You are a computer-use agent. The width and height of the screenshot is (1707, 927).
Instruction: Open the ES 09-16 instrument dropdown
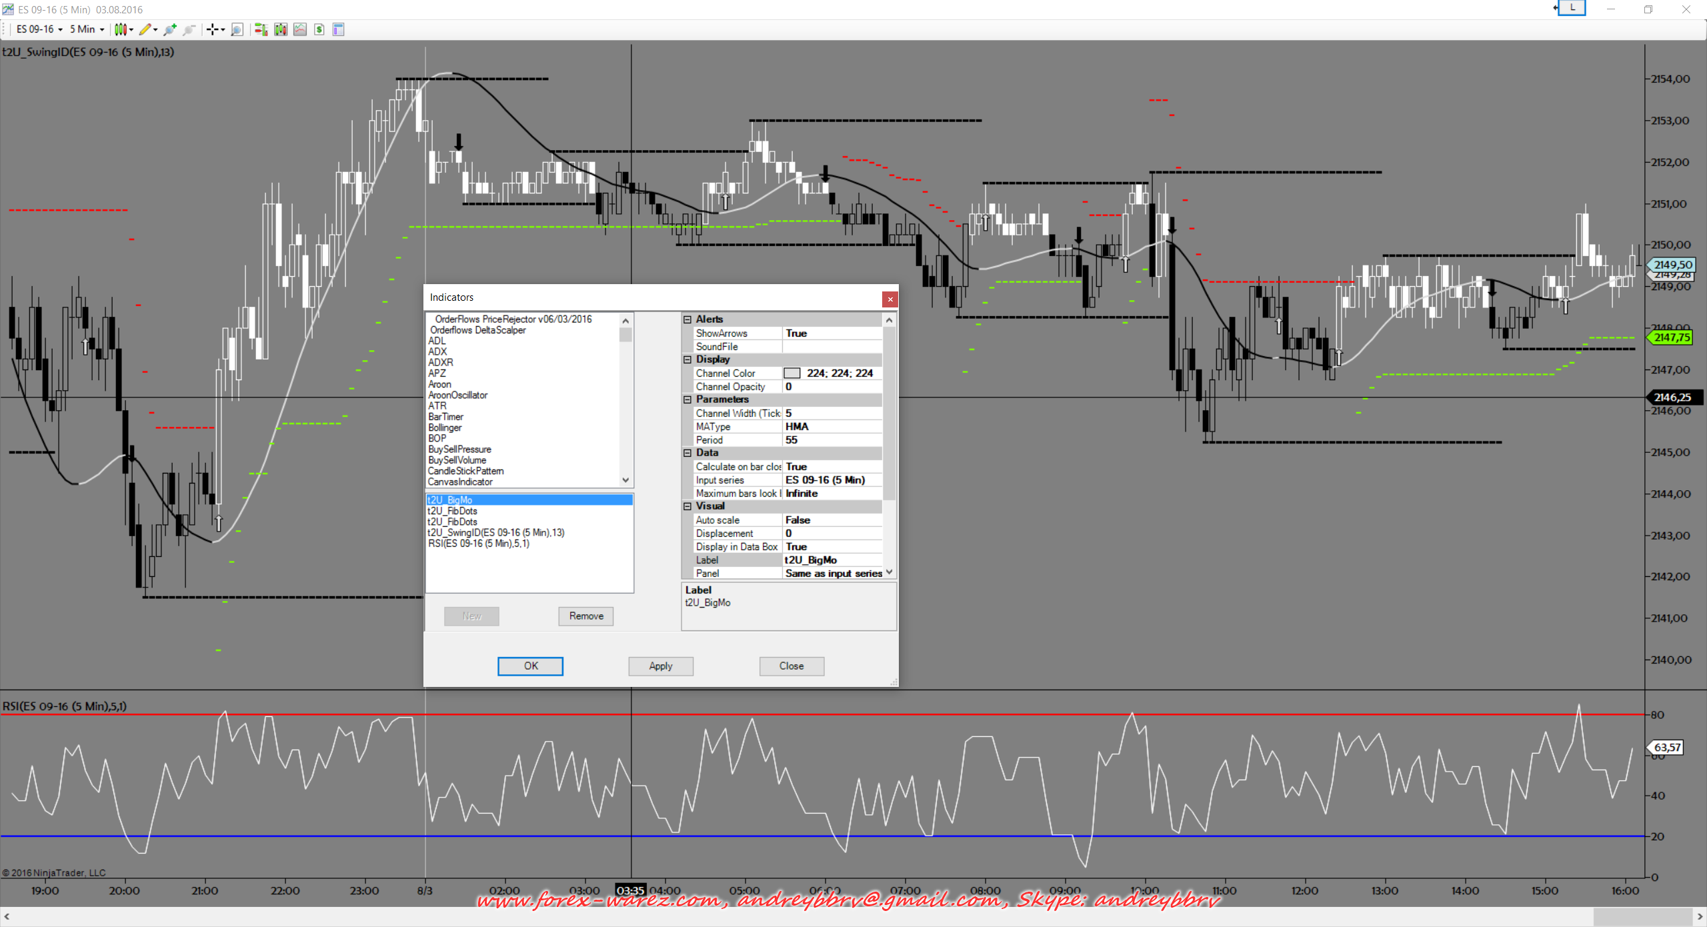pyautogui.click(x=39, y=29)
